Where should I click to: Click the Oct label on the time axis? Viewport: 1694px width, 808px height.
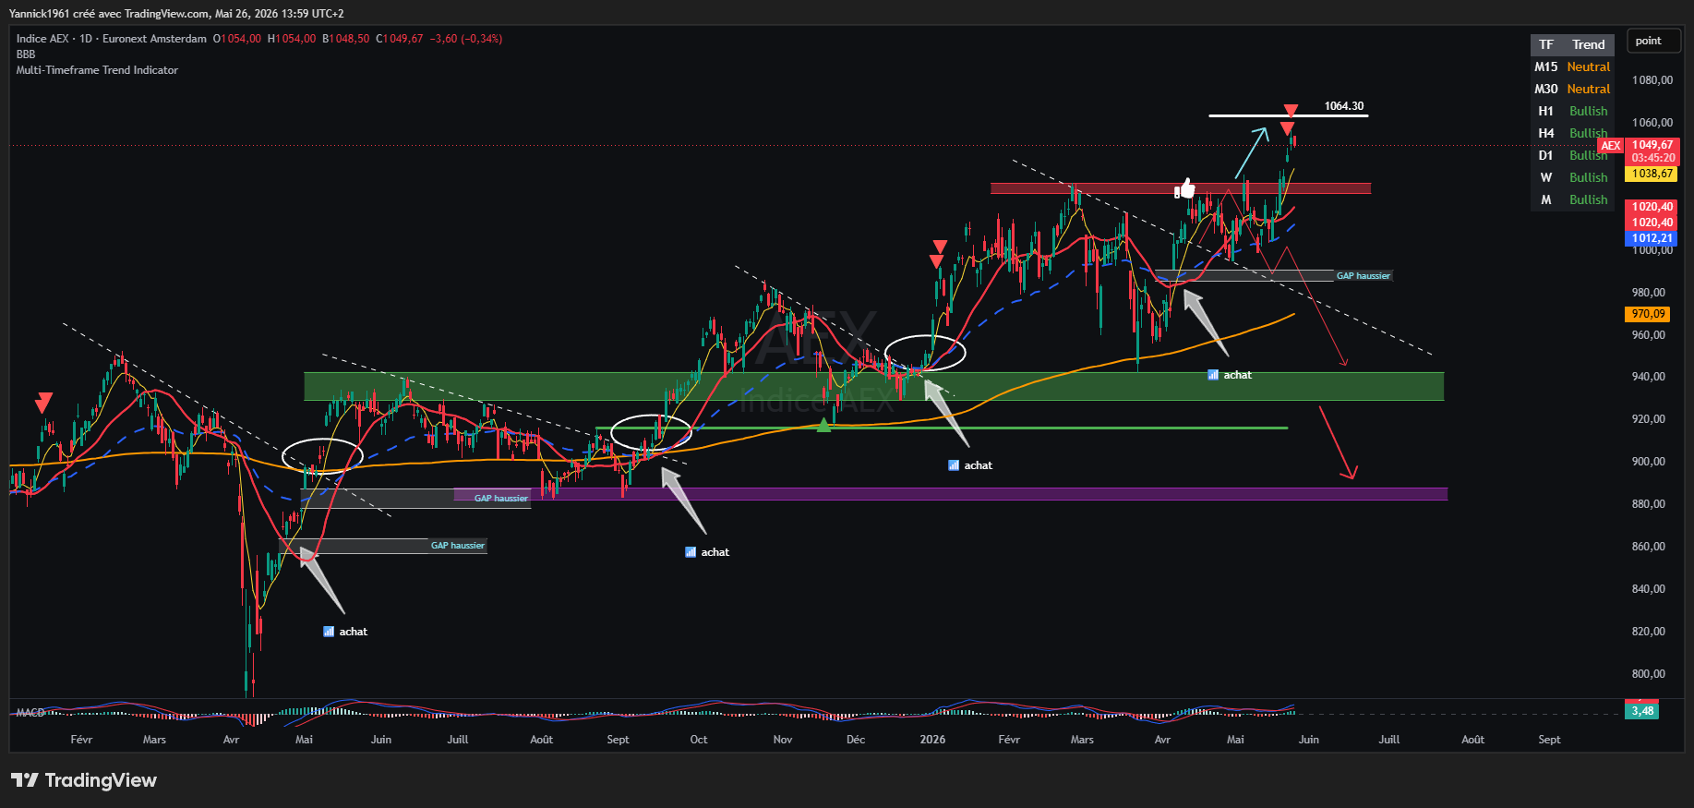[x=699, y=740]
